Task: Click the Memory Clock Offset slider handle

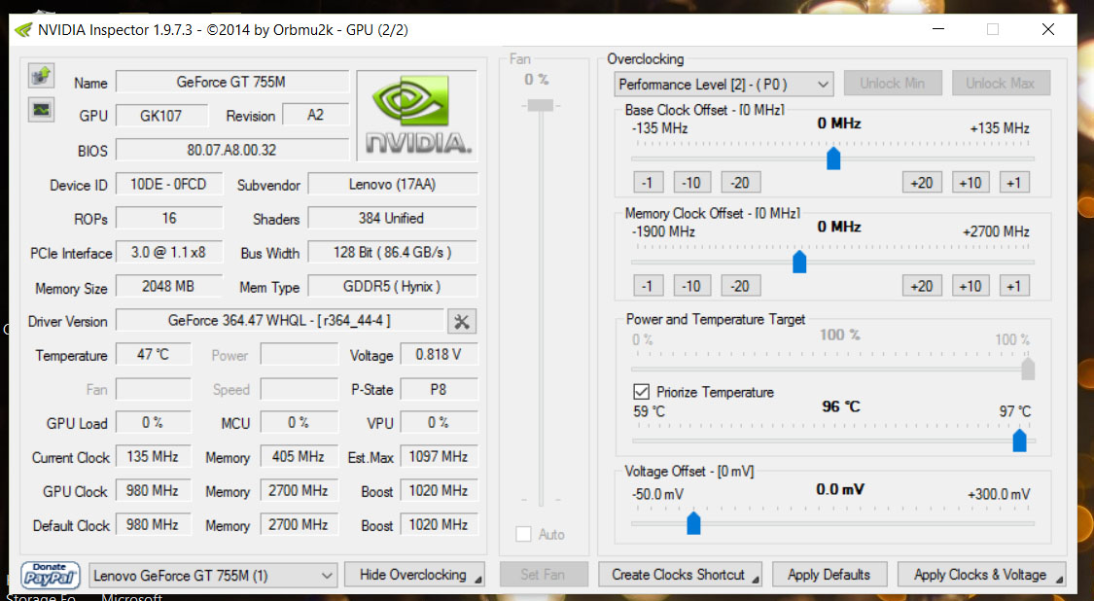Action: point(799,262)
